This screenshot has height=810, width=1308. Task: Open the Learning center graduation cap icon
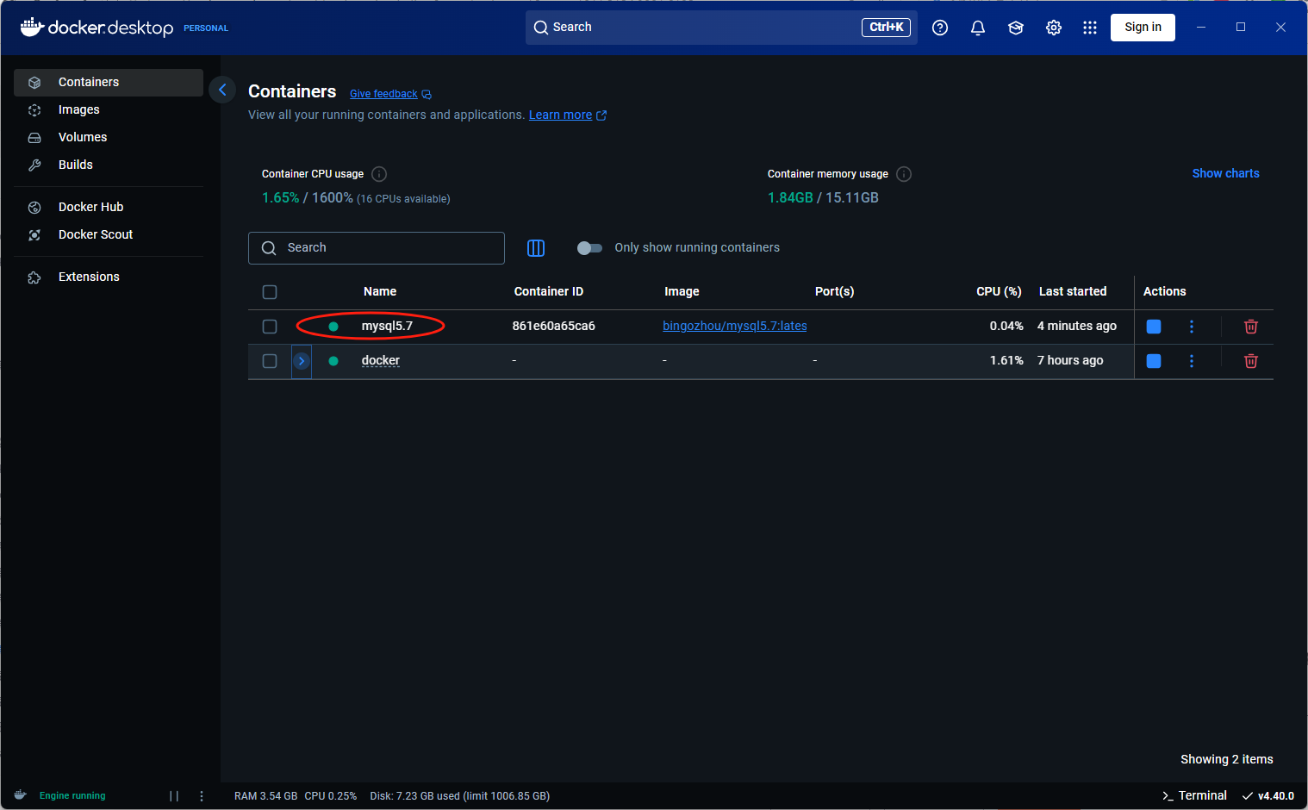pos(1016,28)
